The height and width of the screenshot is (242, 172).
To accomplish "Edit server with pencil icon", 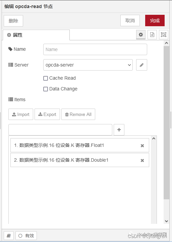I will pyautogui.click(x=142, y=65).
